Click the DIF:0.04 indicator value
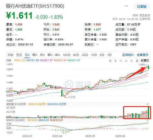The width and height of the screenshot is (153, 140). coord(32,120)
